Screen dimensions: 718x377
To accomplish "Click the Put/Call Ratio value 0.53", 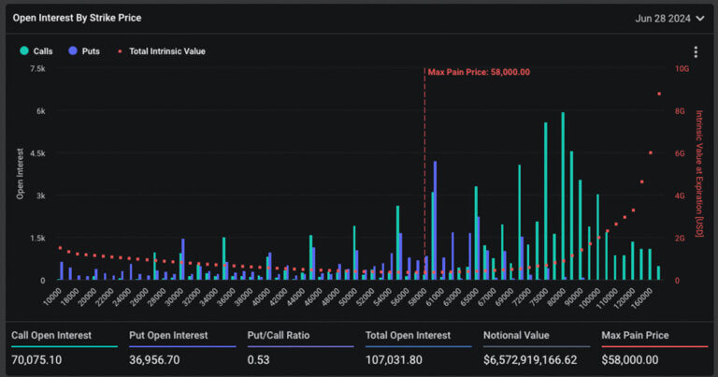I will point(261,357).
